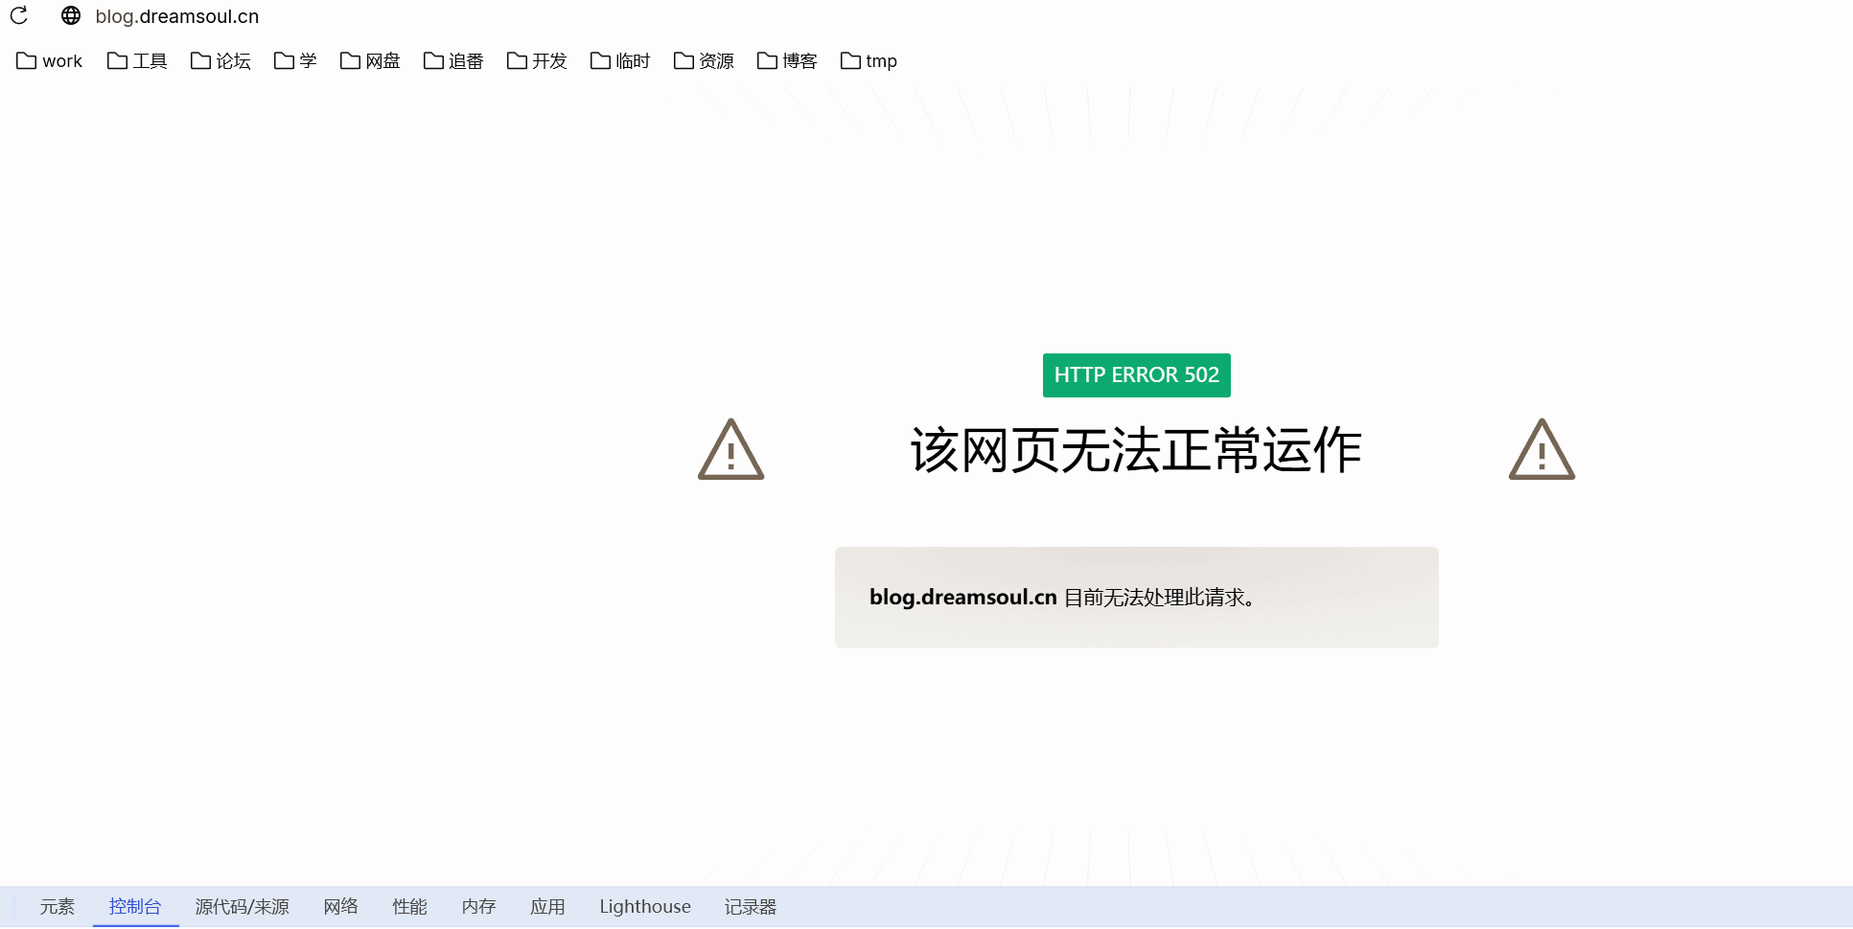Open the 记录器 DevTools tab
The width and height of the screenshot is (1853, 929).
(751, 907)
